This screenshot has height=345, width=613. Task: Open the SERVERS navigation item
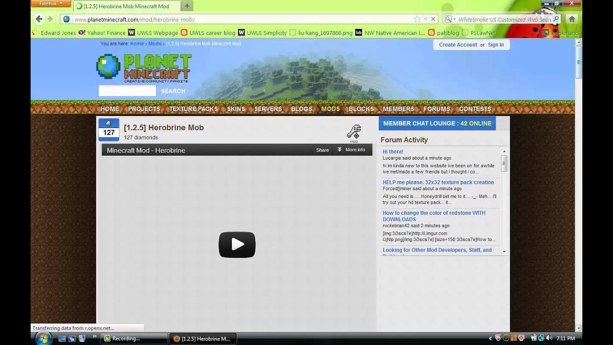coord(268,109)
